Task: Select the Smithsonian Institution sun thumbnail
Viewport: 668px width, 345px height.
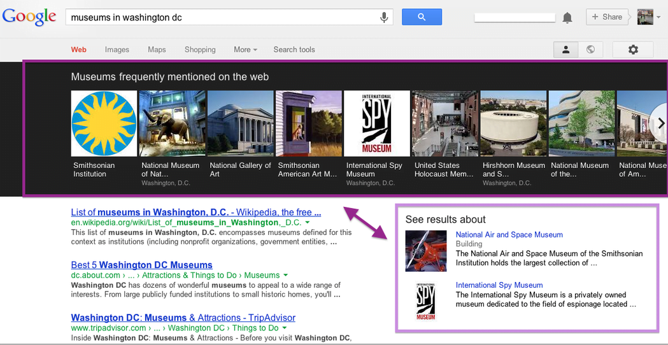Action: 104,123
